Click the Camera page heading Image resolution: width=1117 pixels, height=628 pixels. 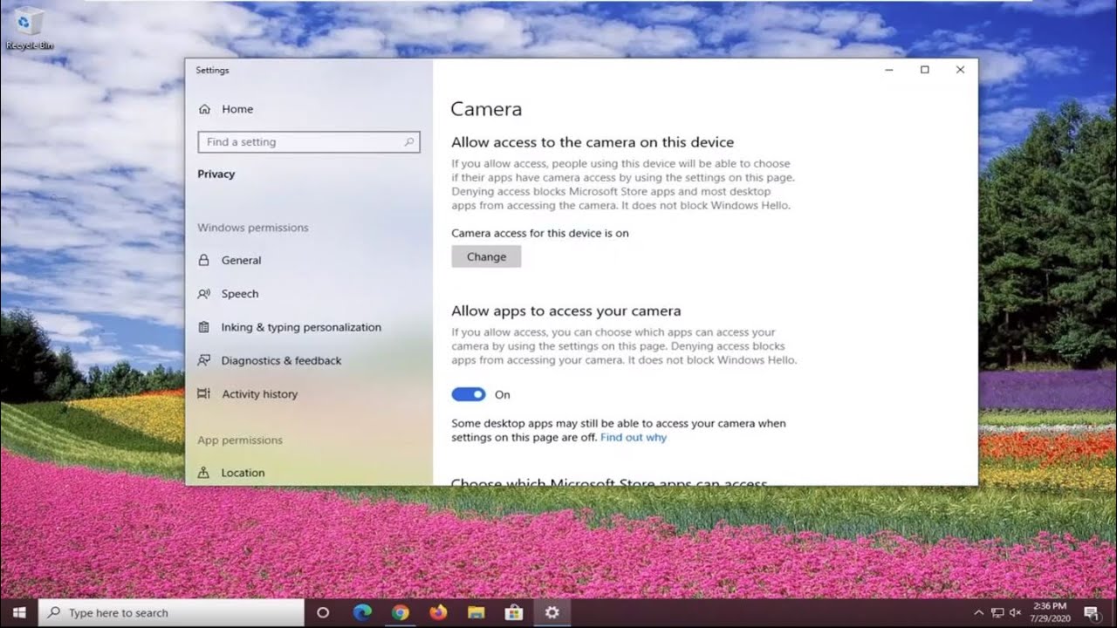tap(486, 109)
